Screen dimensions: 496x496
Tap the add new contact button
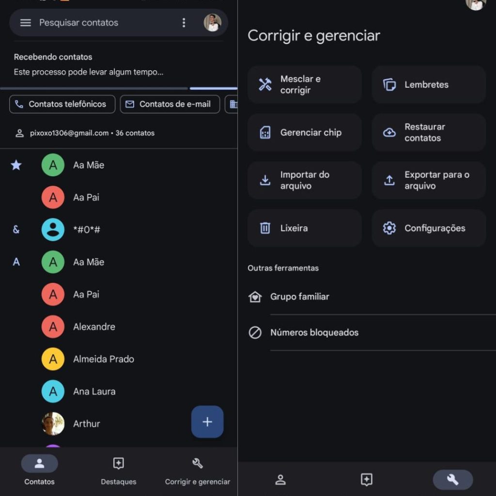207,421
